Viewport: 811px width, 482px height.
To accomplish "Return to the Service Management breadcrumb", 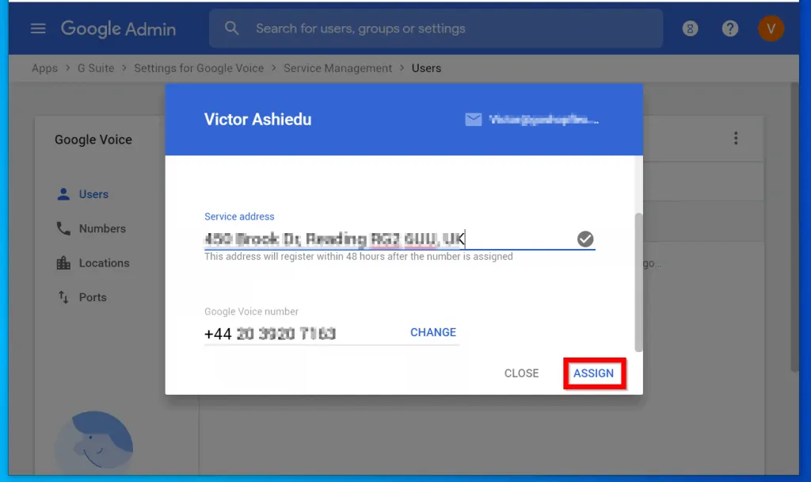I will coord(337,68).
